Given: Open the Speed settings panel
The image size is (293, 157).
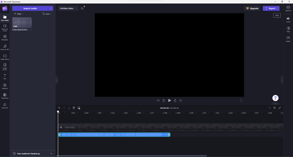Looking at the screenshot, I should click(288, 39).
